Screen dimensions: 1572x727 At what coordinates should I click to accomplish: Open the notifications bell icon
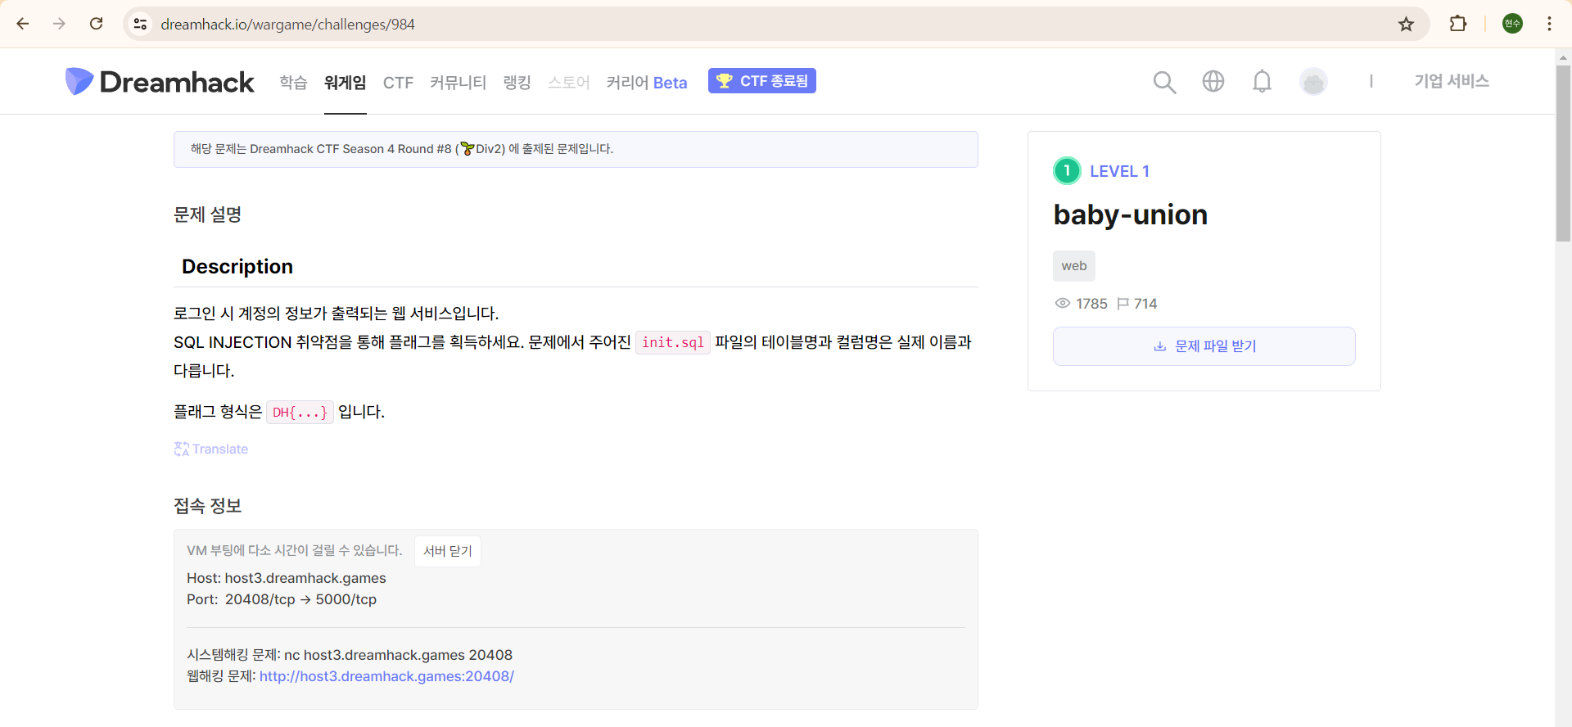pos(1263,81)
